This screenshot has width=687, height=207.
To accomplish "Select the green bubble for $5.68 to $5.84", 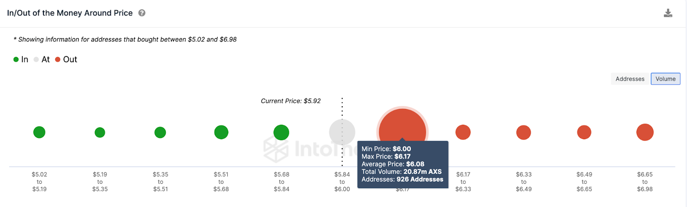I will [281, 132].
